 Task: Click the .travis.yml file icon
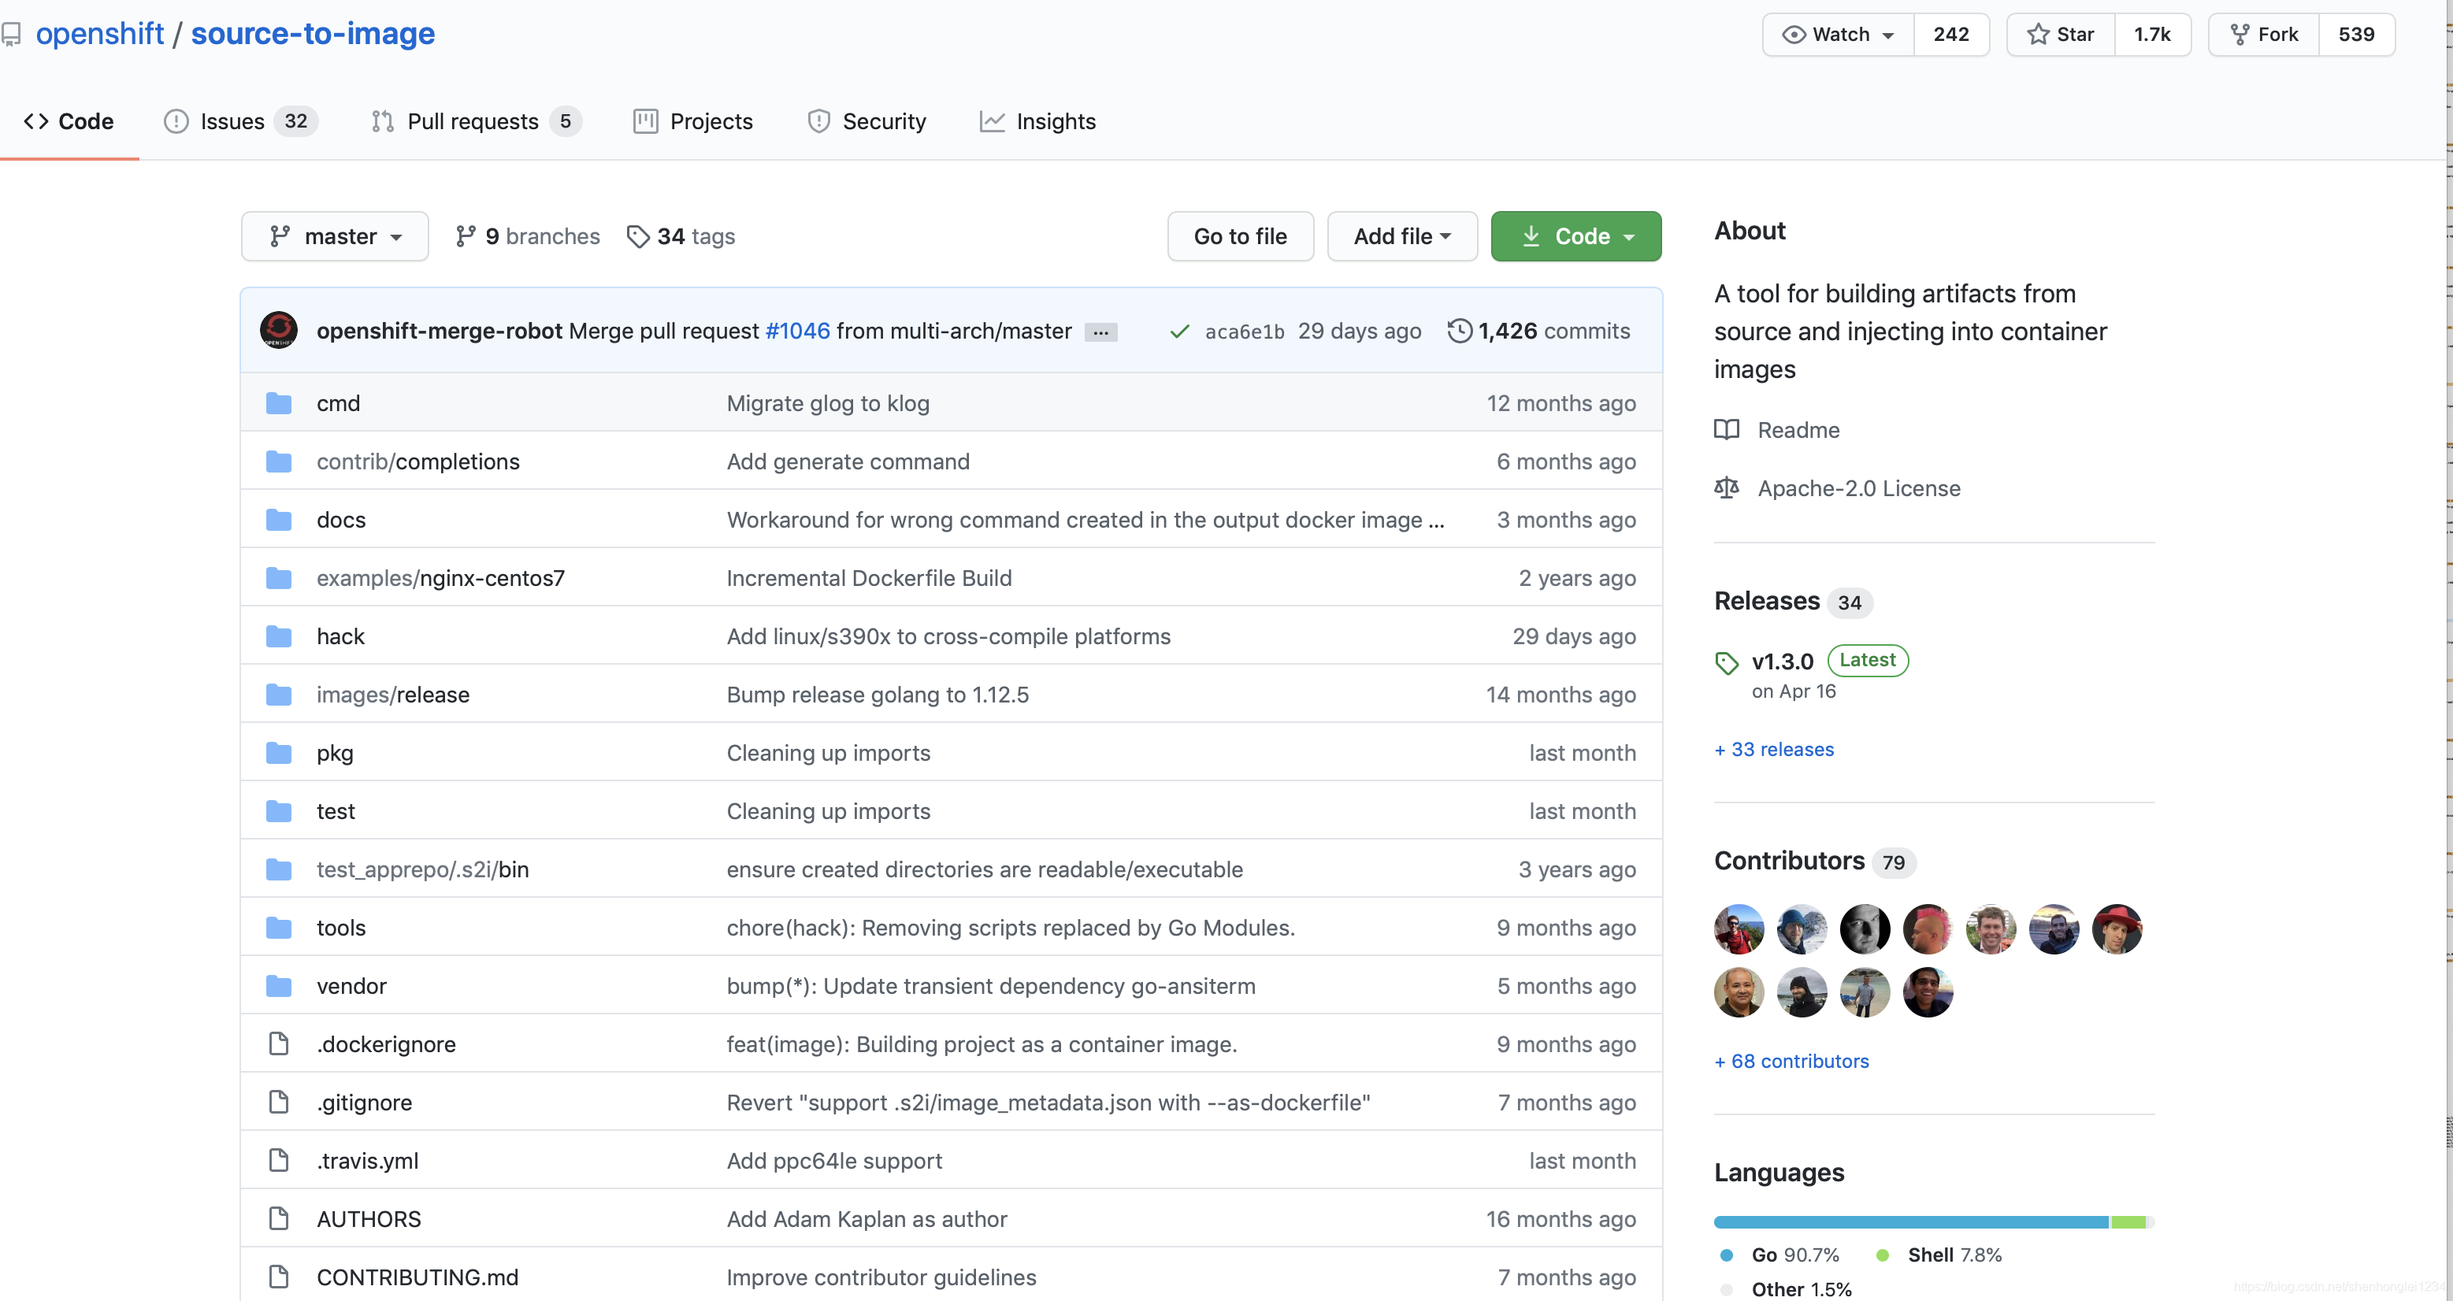pos(278,1160)
